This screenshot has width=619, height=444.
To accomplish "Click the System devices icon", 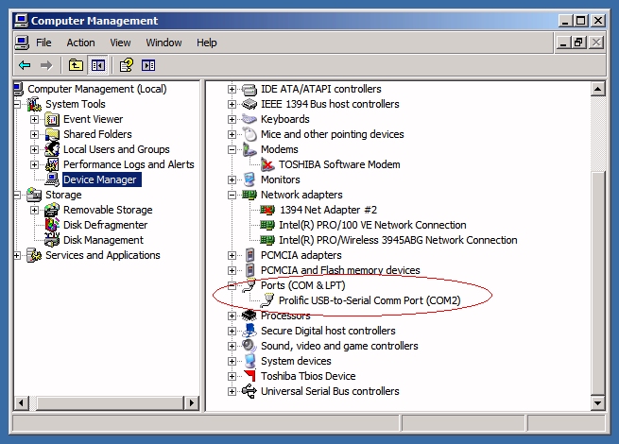I will click(x=249, y=361).
